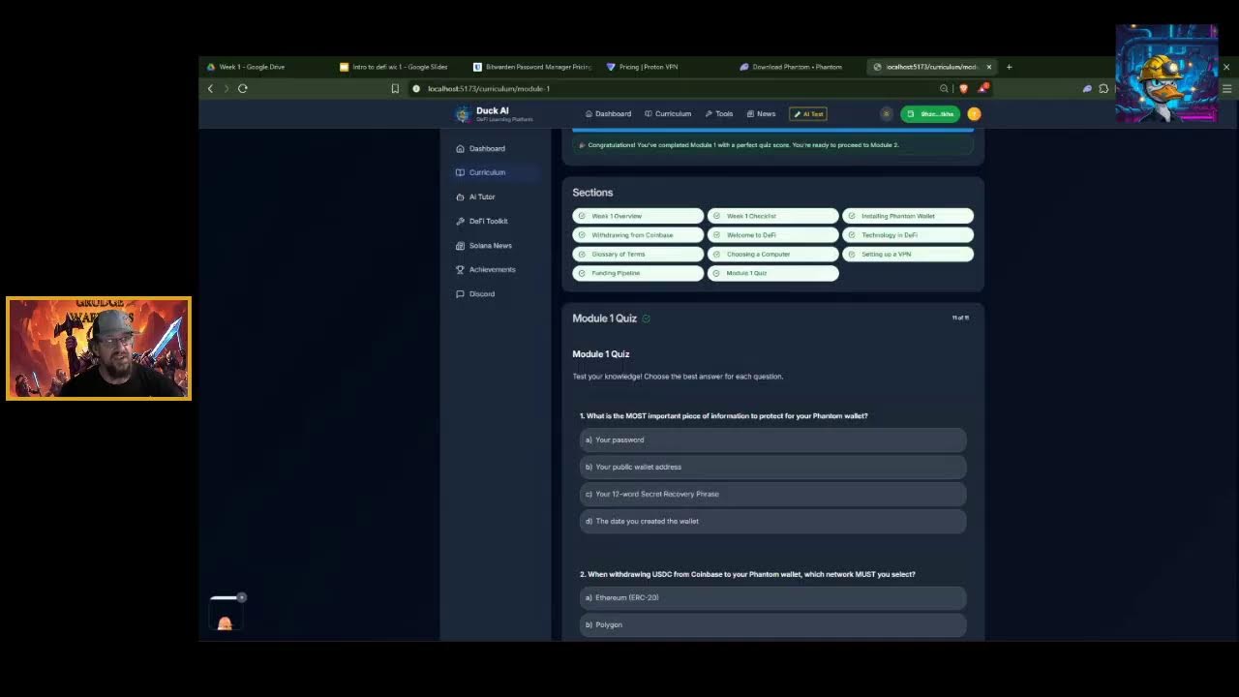1239x697 pixels.
Task: Bookmark this page using the bookmark icon
Action: click(x=395, y=88)
